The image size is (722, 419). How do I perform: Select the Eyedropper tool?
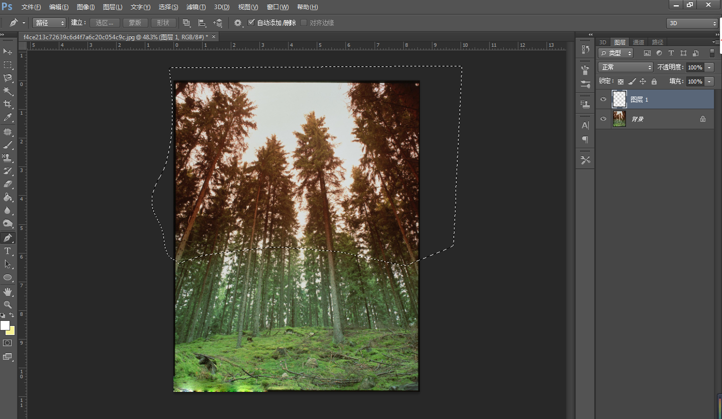tap(8, 118)
